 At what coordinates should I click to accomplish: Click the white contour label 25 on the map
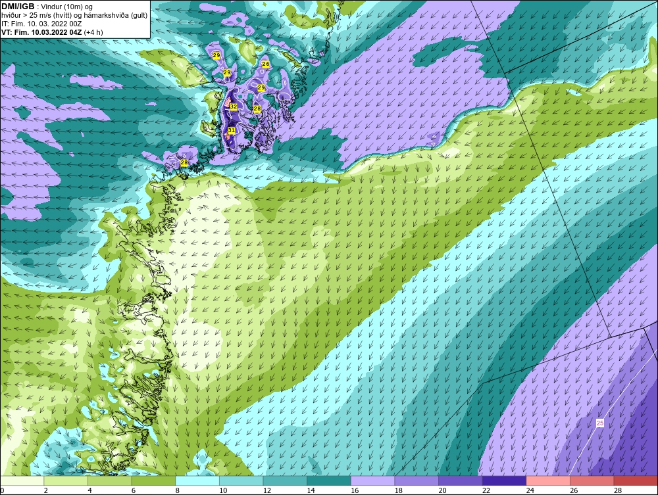pyautogui.click(x=600, y=423)
